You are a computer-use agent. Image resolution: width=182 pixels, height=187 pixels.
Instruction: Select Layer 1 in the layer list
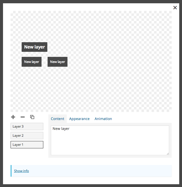[27, 145]
